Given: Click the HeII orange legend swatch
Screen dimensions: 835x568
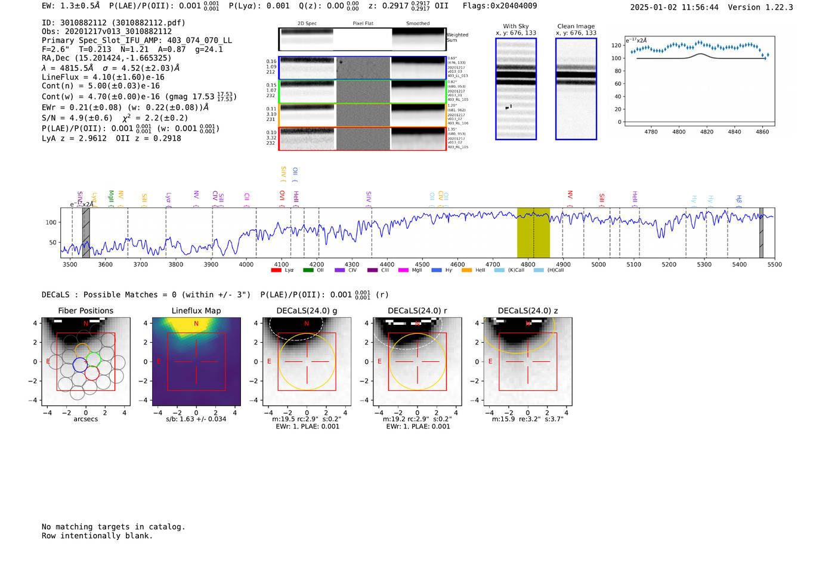Looking at the screenshot, I should coord(466,270).
